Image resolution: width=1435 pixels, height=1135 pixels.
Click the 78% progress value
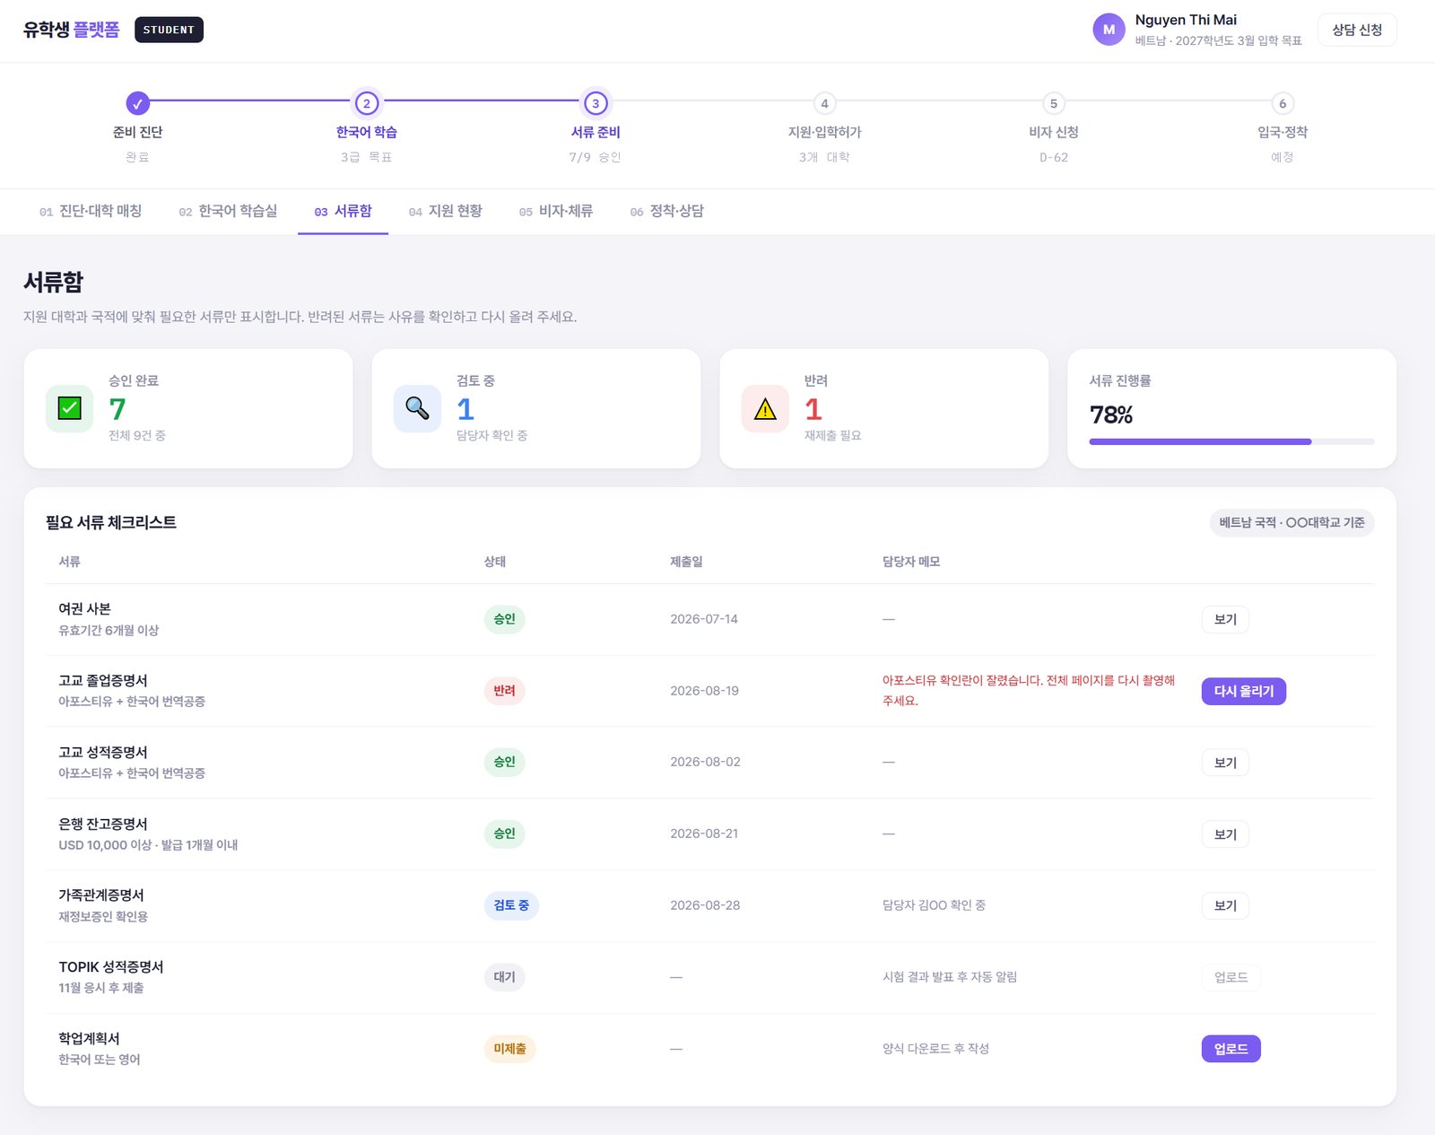[1111, 415]
